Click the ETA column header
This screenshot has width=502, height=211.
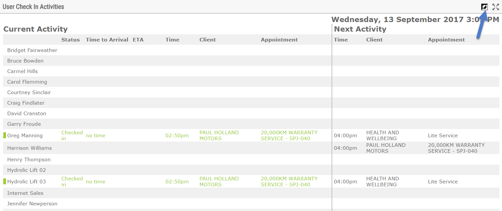pyautogui.click(x=138, y=40)
